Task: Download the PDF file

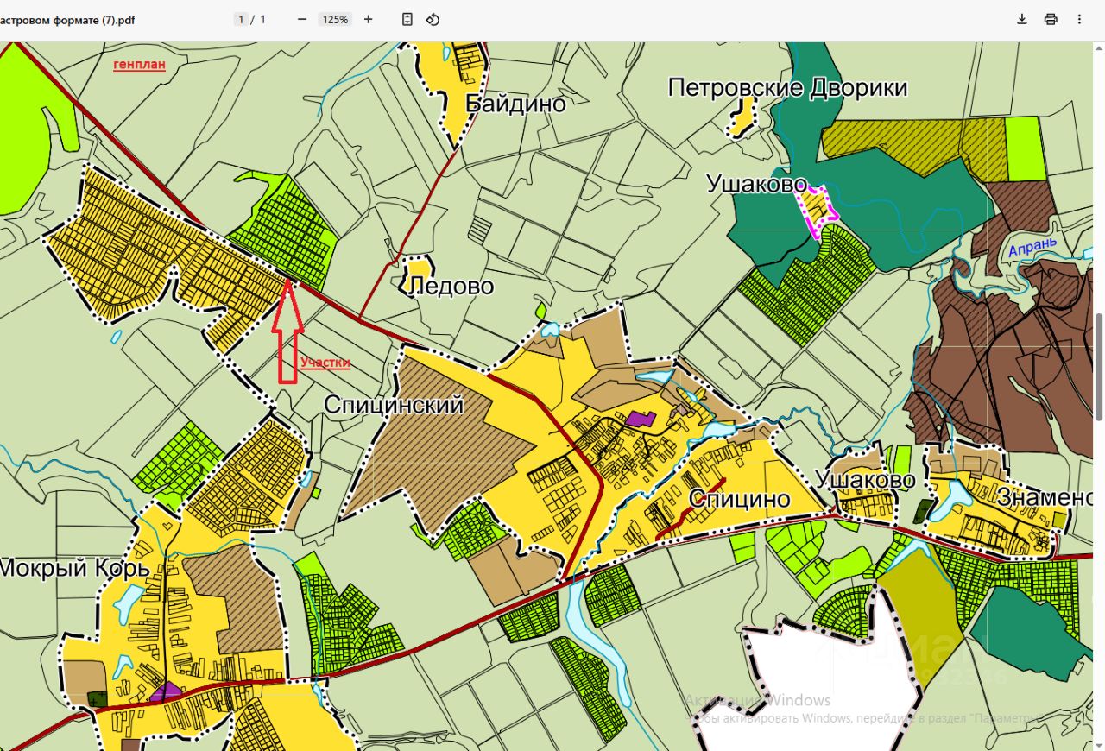Action: pyautogui.click(x=1021, y=19)
